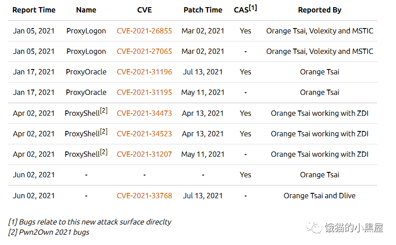Select the Orange Tsai and Dlive cell
Screen dimensions: 396x245
click(x=319, y=196)
